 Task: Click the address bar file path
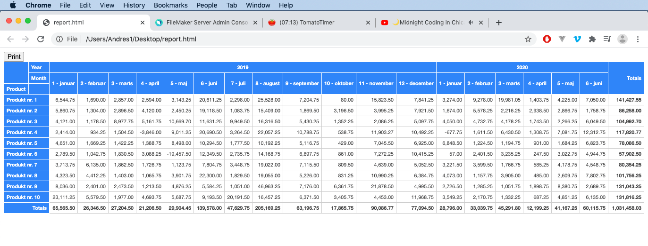pos(141,39)
